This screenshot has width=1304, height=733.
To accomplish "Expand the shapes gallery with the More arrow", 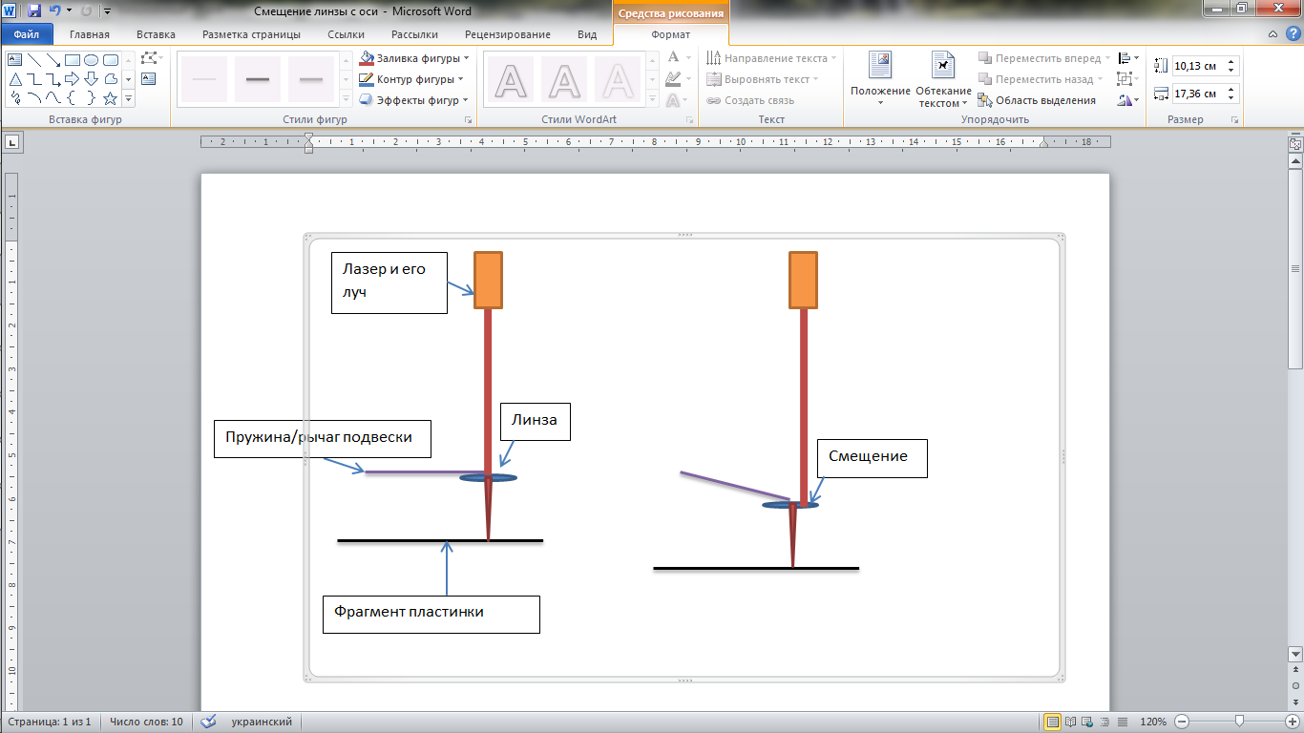I will point(128,97).
